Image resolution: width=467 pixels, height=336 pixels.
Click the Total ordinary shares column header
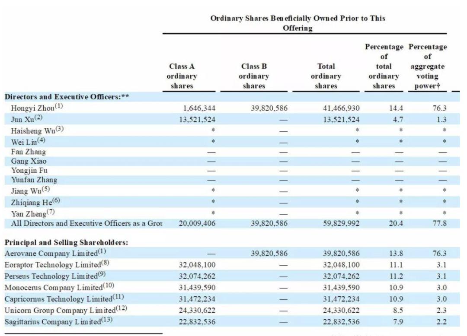coord(326,76)
